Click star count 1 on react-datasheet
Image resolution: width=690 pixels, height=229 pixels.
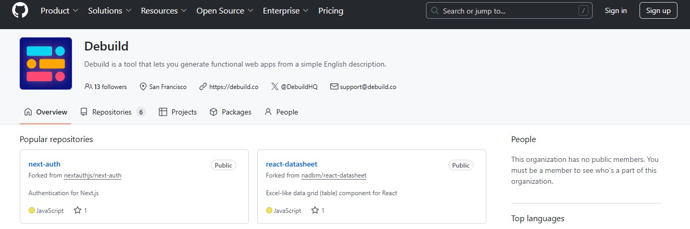click(x=323, y=210)
